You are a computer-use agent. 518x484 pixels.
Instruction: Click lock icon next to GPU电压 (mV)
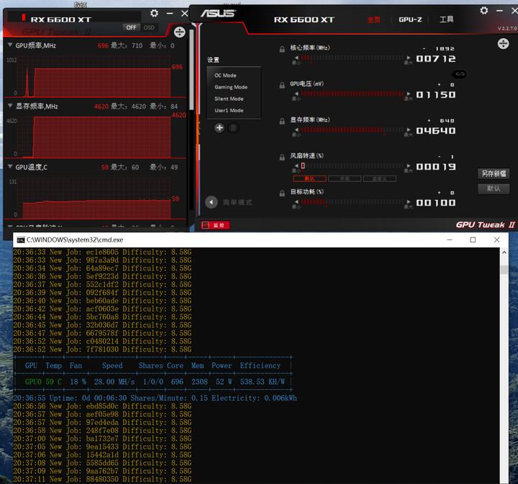[x=283, y=85]
